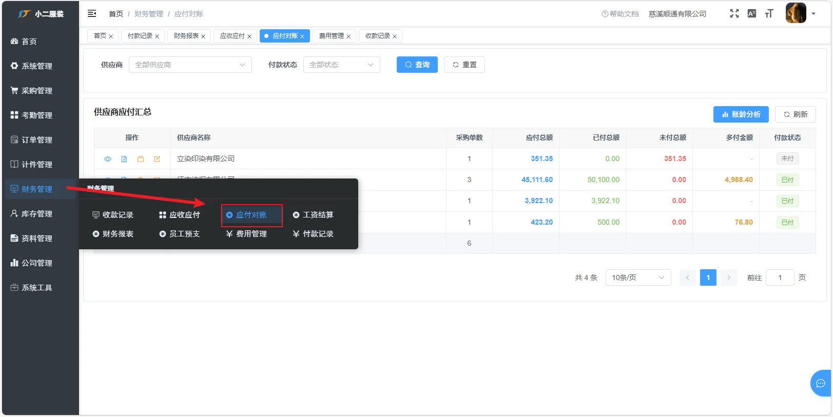Close the 费用管理 tab
This screenshot has height=417, width=833.
pos(348,36)
